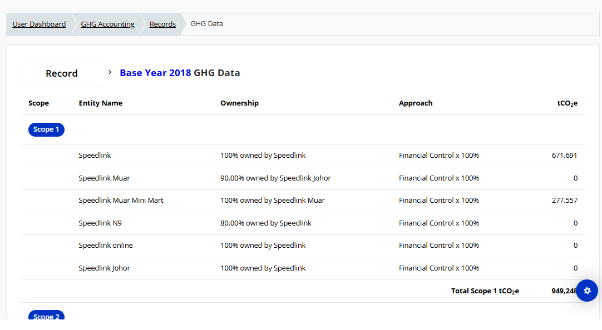Open GHG Accounting breadcrumb link
The height and width of the screenshot is (330, 602).
(x=108, y=24)
